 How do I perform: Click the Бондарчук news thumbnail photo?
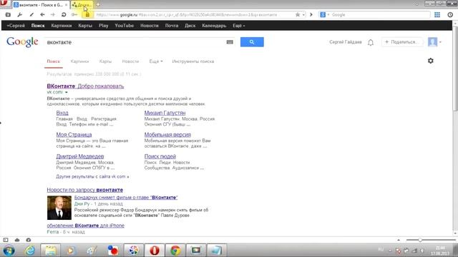coord(59,208)
